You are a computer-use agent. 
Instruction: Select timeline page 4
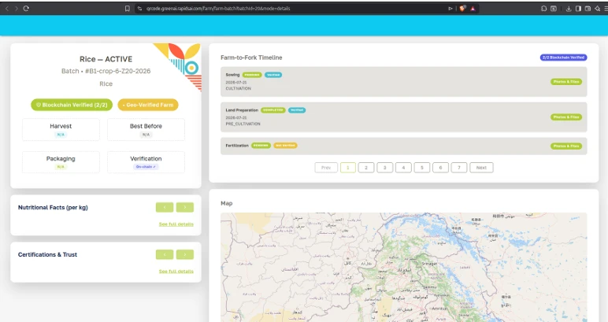(403, 168)
